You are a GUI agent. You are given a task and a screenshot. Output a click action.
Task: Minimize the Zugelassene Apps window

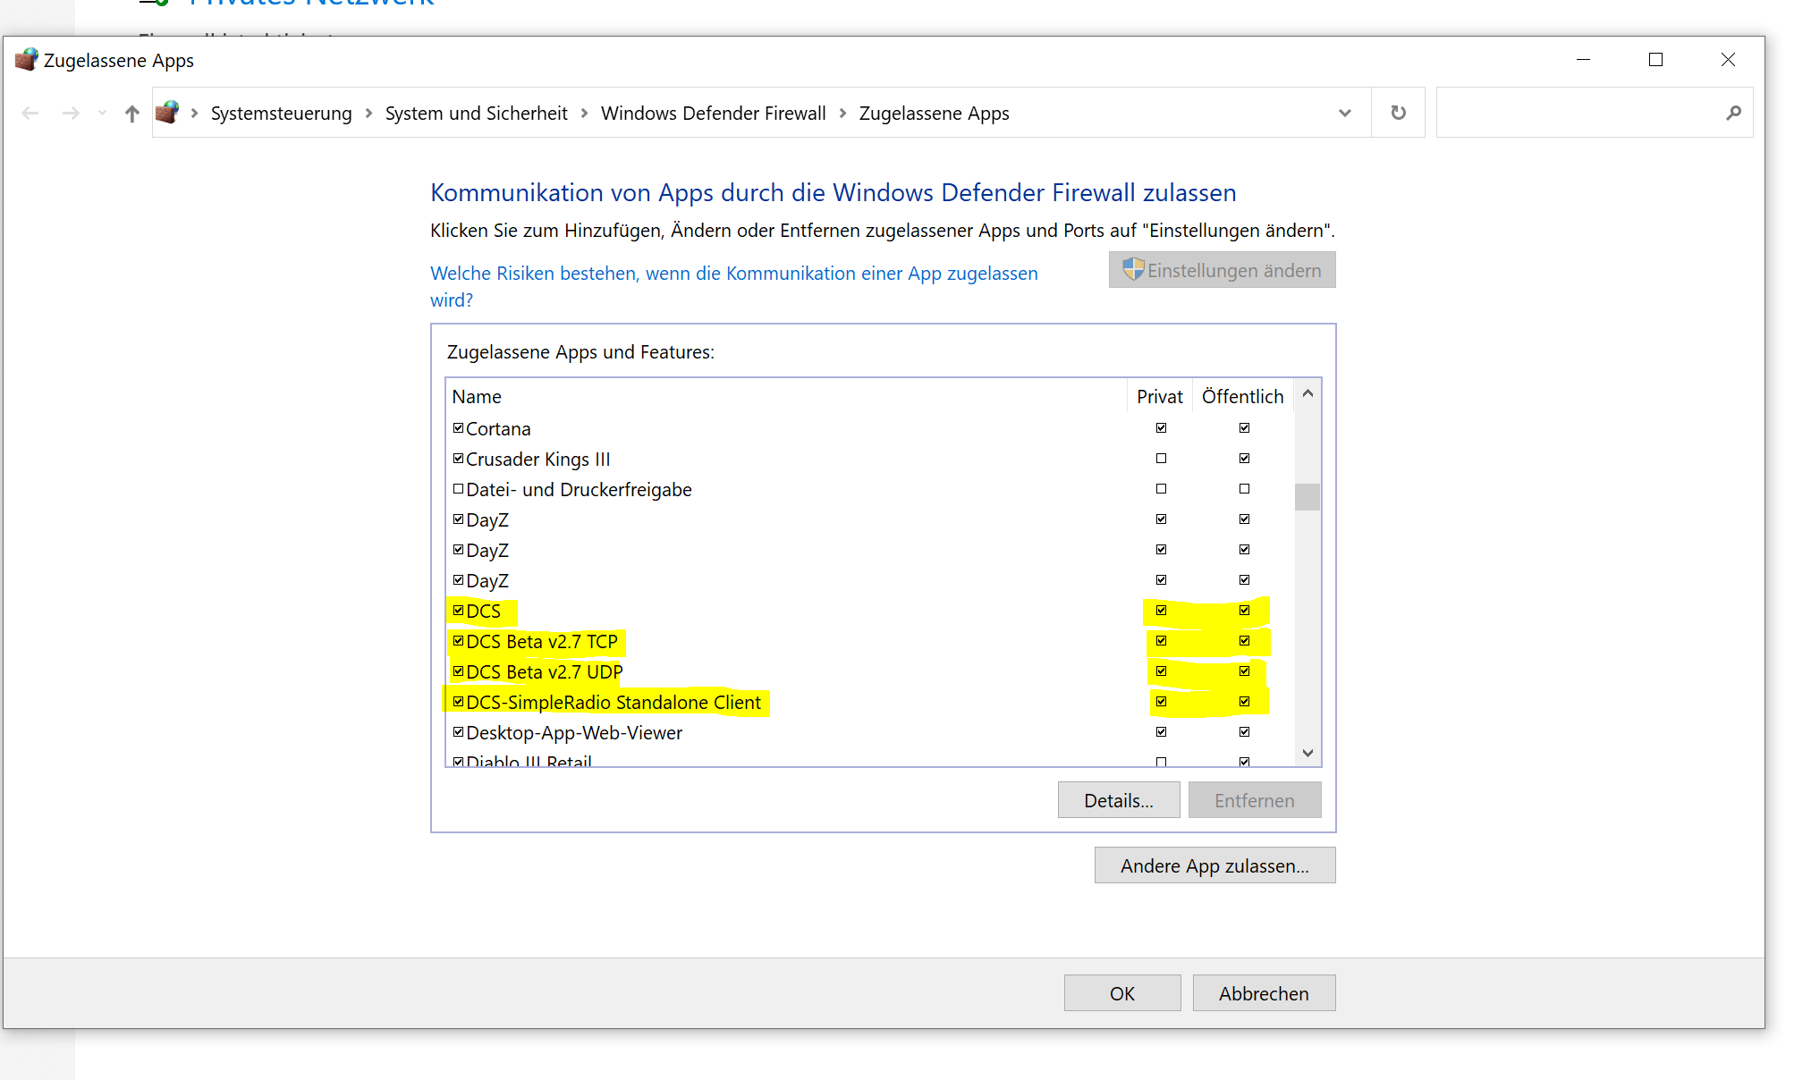click(x=1583, y=60)
